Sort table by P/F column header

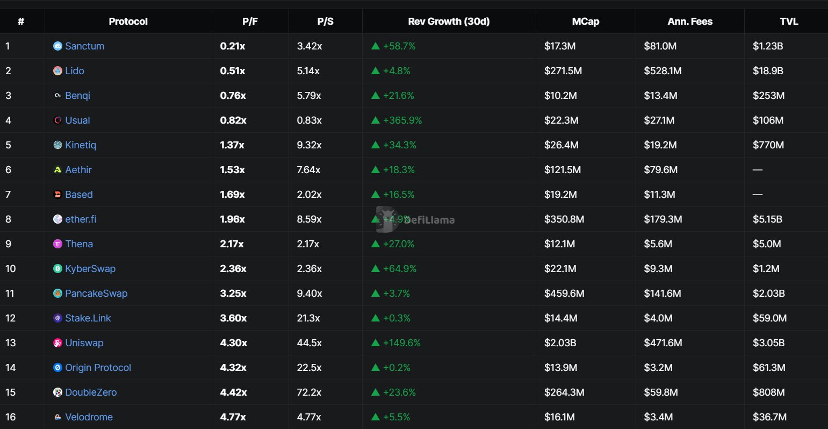[250, 22]
